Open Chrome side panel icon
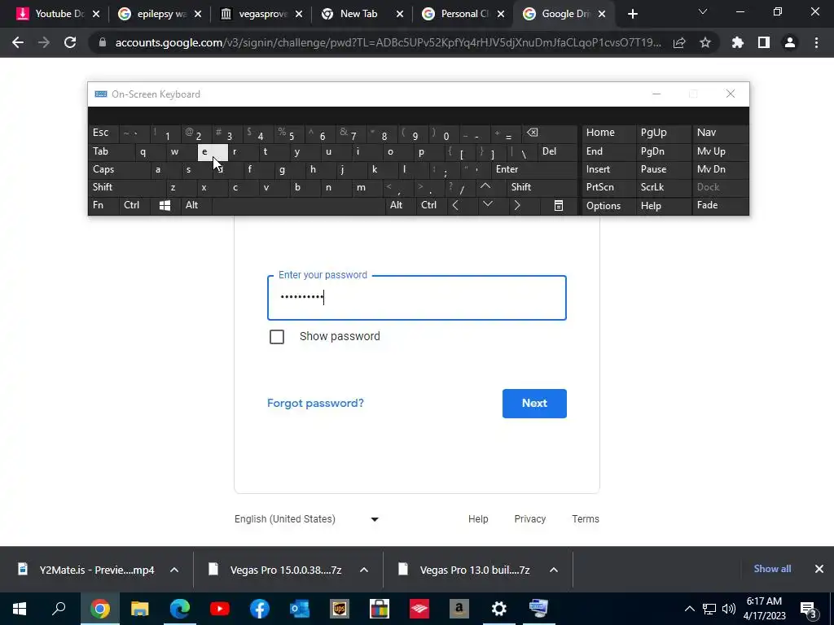Screen dimensions: 834x625 point(764,42)
